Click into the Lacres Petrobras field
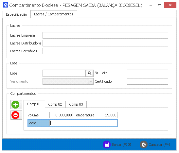 click(105, 51)
